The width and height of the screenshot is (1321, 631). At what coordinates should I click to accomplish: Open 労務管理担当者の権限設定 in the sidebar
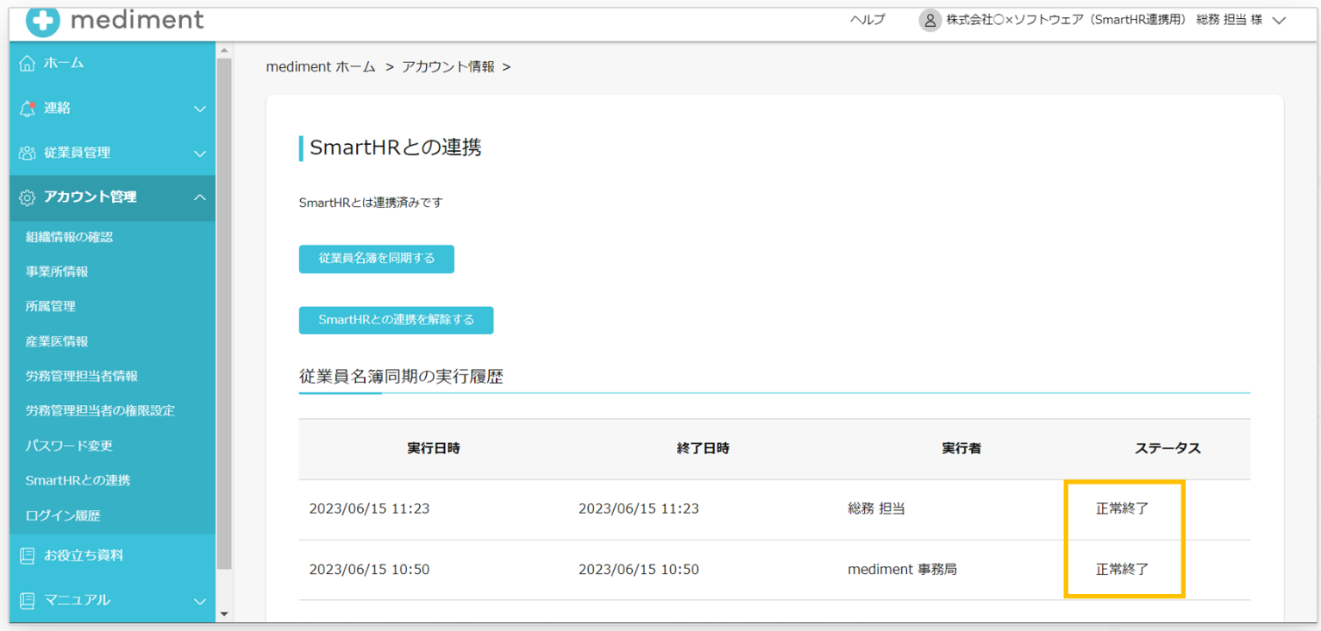(x=100, y=410)
